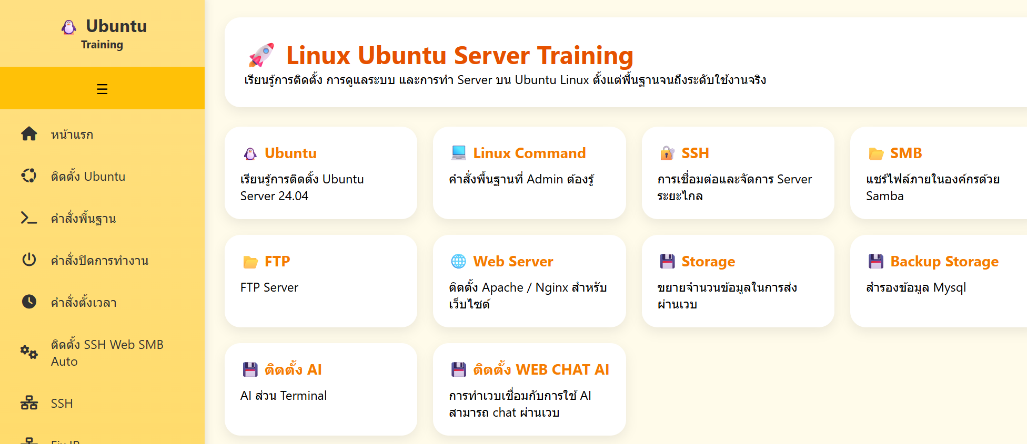This screenshot has width=1027, height=444.
Task: Click the folder icon on the SMB card
Action: (876, 153)
